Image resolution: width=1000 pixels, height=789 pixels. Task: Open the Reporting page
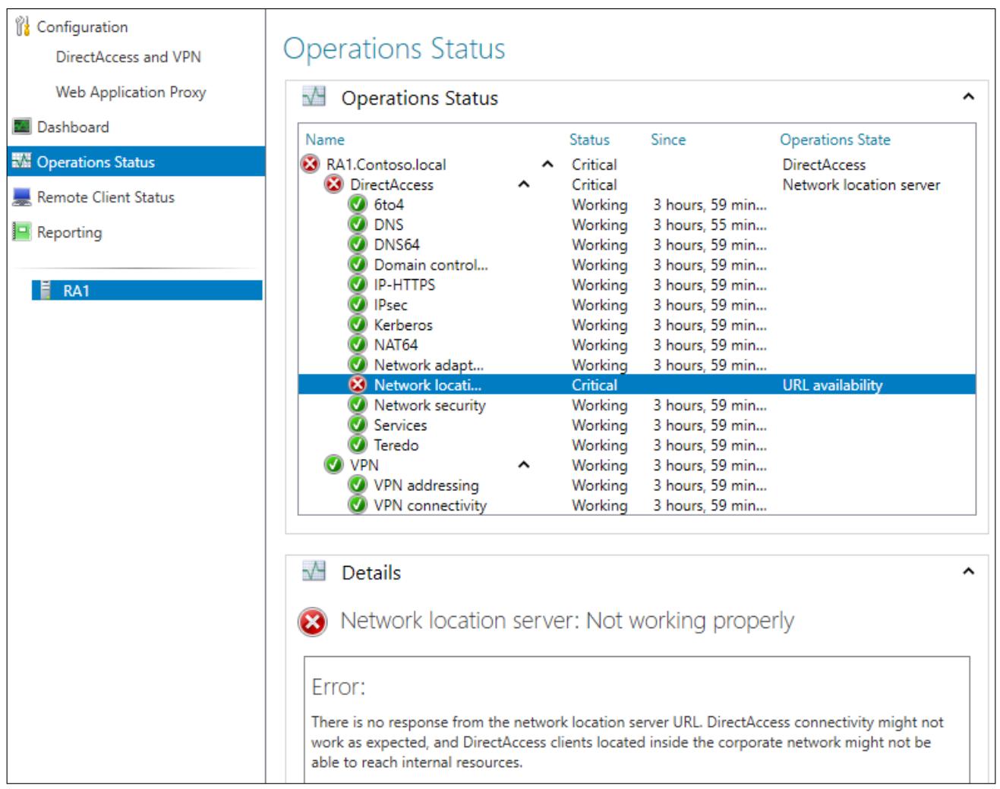click(69, 232)
